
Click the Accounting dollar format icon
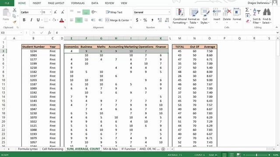tap(137, 20)
